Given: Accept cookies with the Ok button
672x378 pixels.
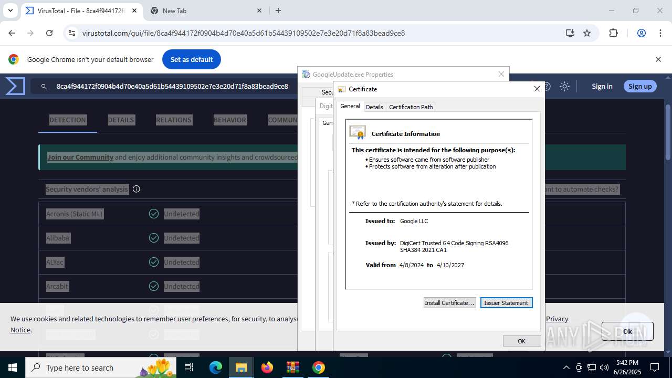Looking at the screenshot, I should pos(627,331).
